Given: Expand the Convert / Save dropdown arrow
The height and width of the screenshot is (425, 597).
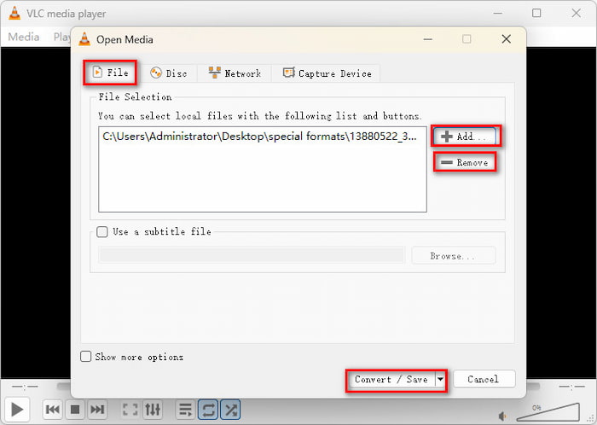Looking at the screenshot, I should [440, 379].
